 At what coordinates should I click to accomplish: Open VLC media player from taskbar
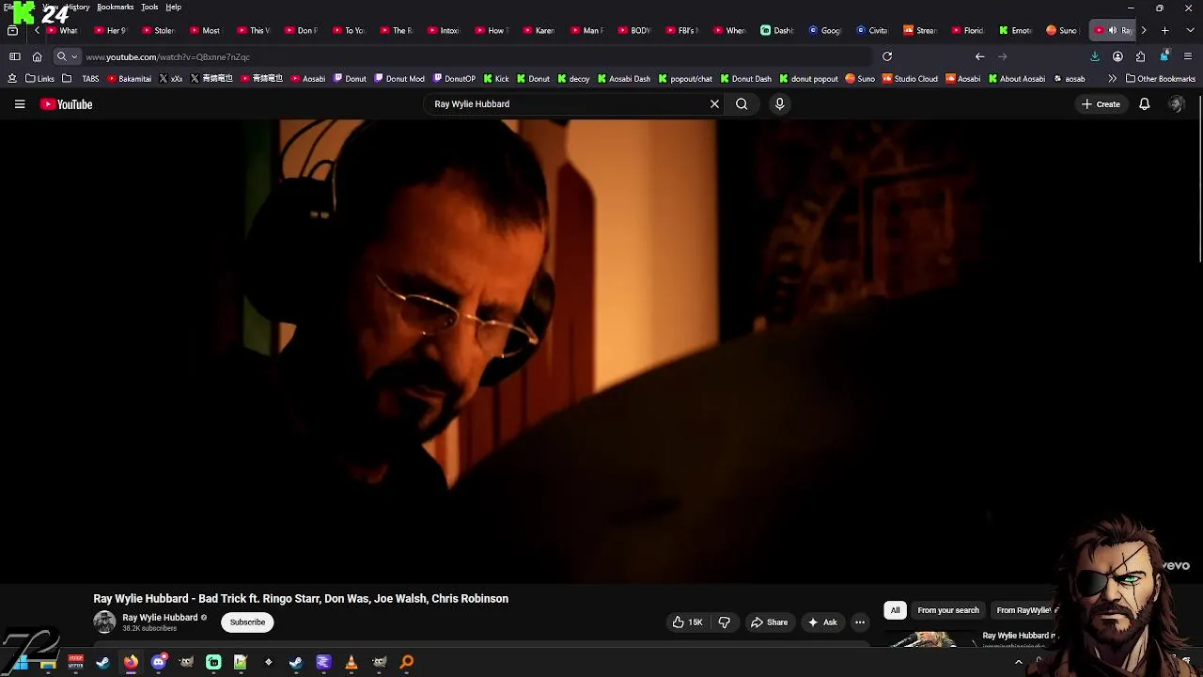[351, 662]
